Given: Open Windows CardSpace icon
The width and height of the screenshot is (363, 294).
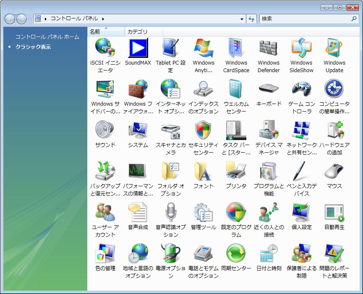Looking at the screenshot, I should pos(236,48).
